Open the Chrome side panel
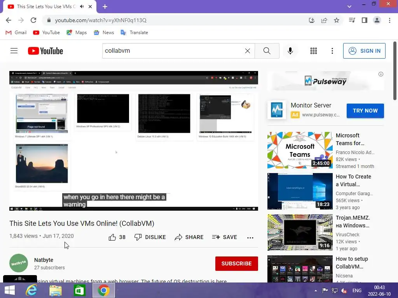The image size is (398, 298). [365, 20]
